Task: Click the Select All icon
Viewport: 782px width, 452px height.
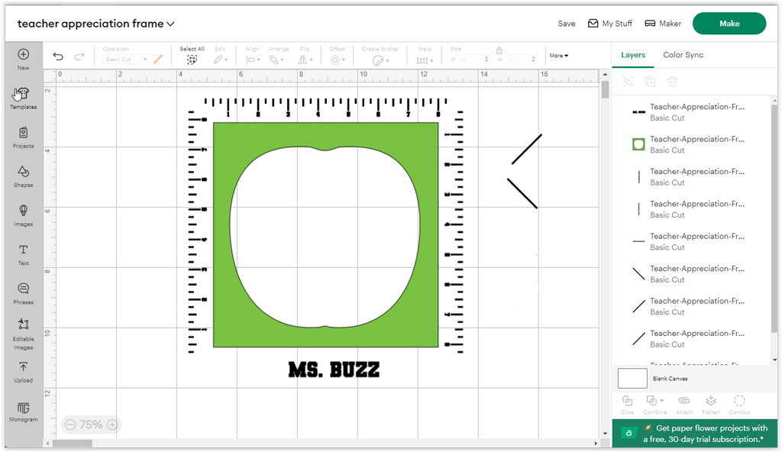Action: (x=192, y=59)
